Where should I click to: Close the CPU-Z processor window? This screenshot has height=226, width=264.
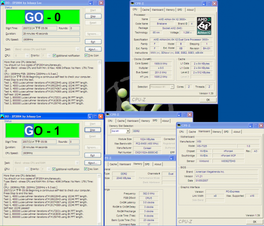214,4
